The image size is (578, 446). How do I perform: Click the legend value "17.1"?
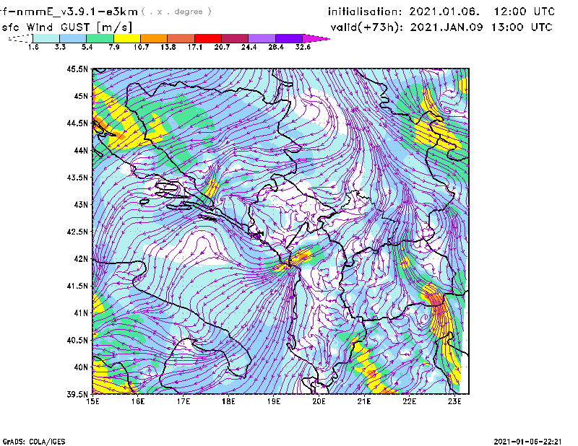coord(195,47)
